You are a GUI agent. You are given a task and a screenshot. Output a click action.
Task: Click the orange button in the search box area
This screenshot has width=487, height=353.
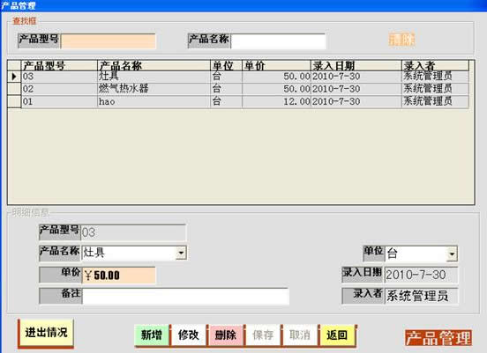(402, 40)
